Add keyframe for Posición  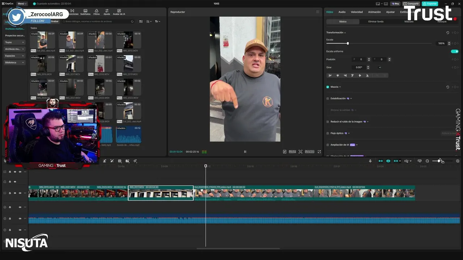pyautogui.click(x=455, y=59)
